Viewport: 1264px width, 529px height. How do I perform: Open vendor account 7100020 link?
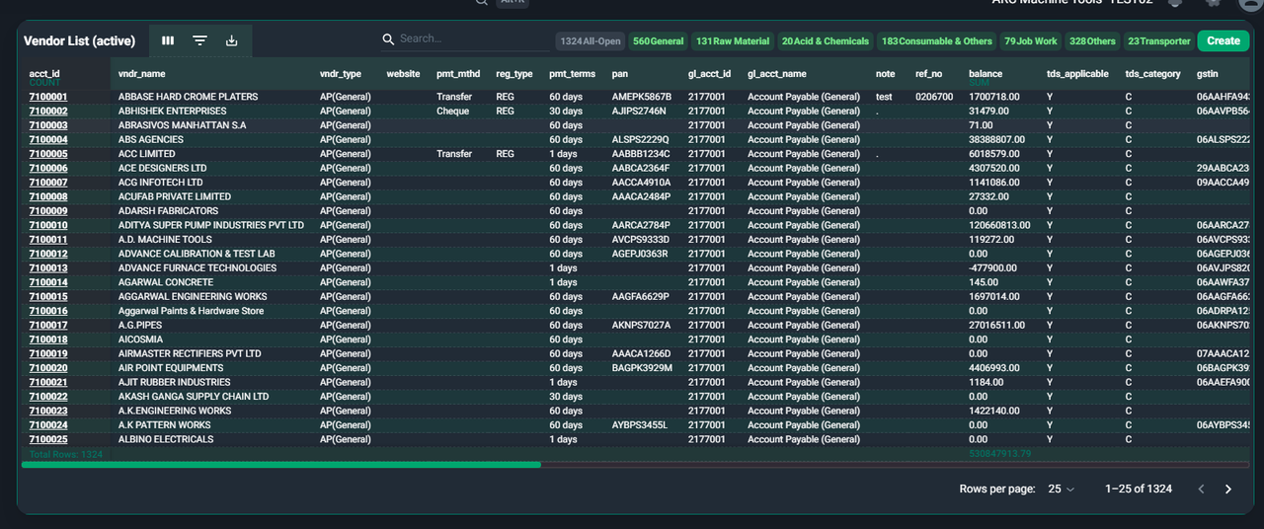pyautogui.click(x=48, y=368)
